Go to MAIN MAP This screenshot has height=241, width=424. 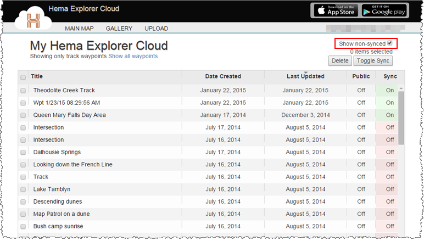pyautogui.click(x=79, y=29)
